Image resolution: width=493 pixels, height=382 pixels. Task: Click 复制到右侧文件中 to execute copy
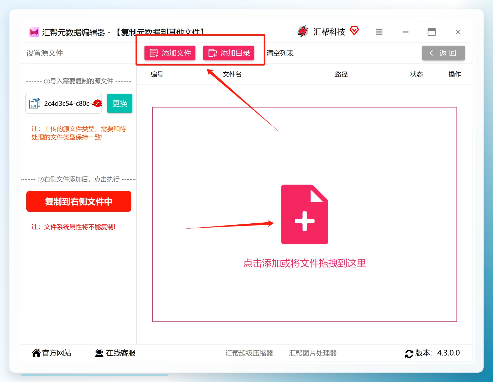(x=79, y=201)
